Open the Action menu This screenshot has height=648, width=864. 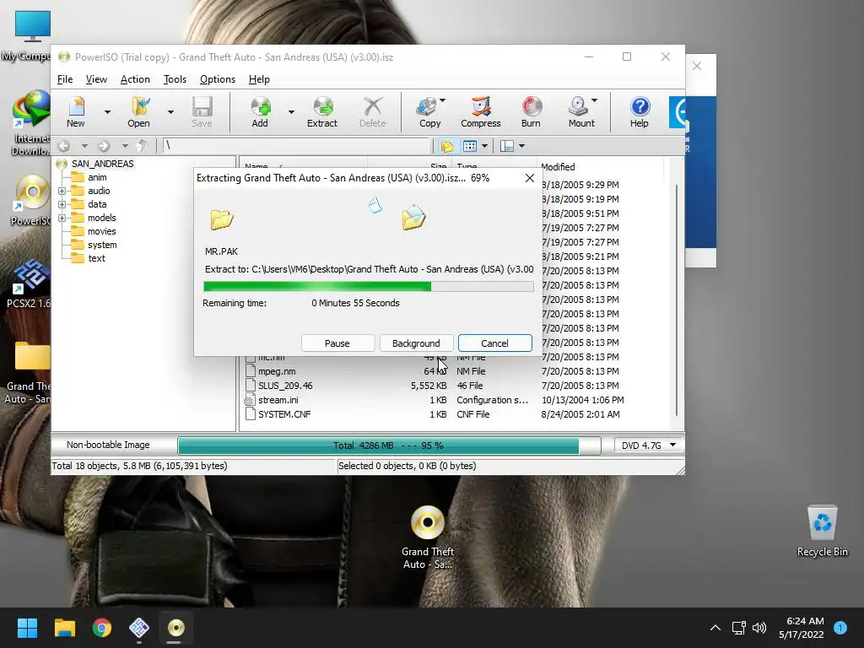135,79
